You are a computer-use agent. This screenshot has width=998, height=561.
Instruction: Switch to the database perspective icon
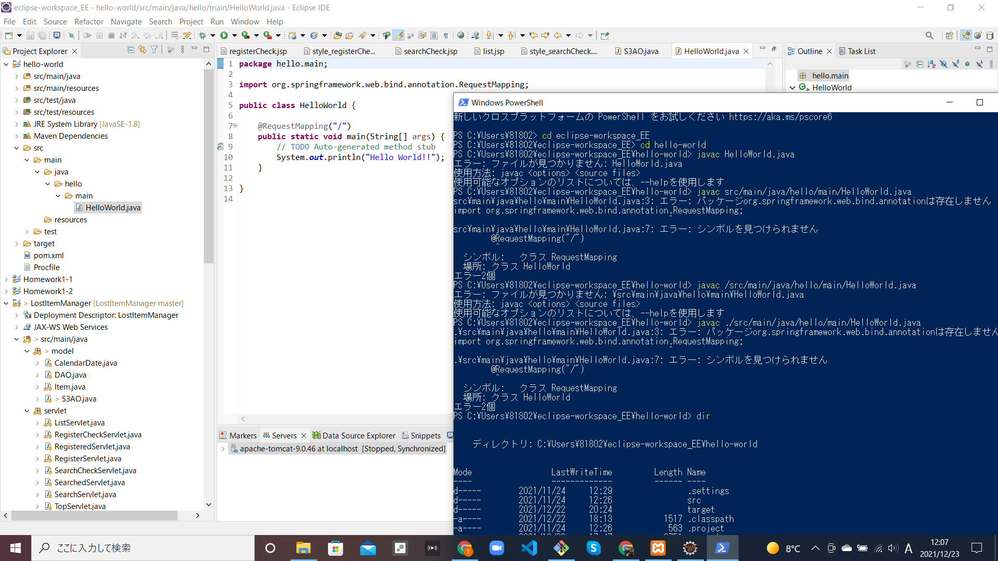990,35
